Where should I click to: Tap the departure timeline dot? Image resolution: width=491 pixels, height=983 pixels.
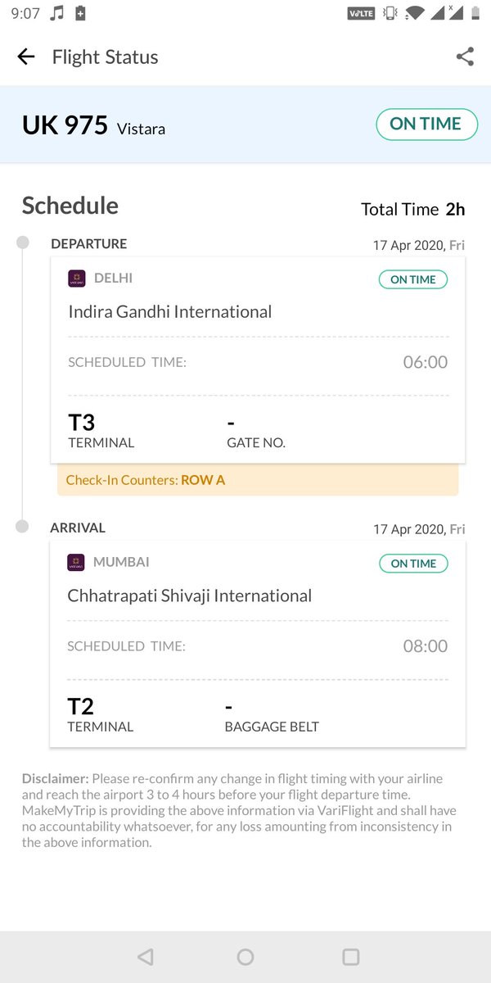[23, 242]
